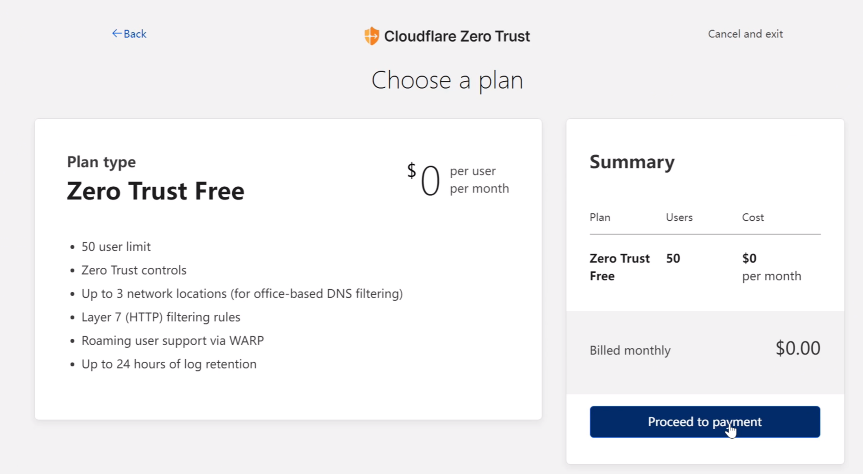Click the Back arrow icon
This screenshot has height=474, width=863.
click(x=116, y=33)
